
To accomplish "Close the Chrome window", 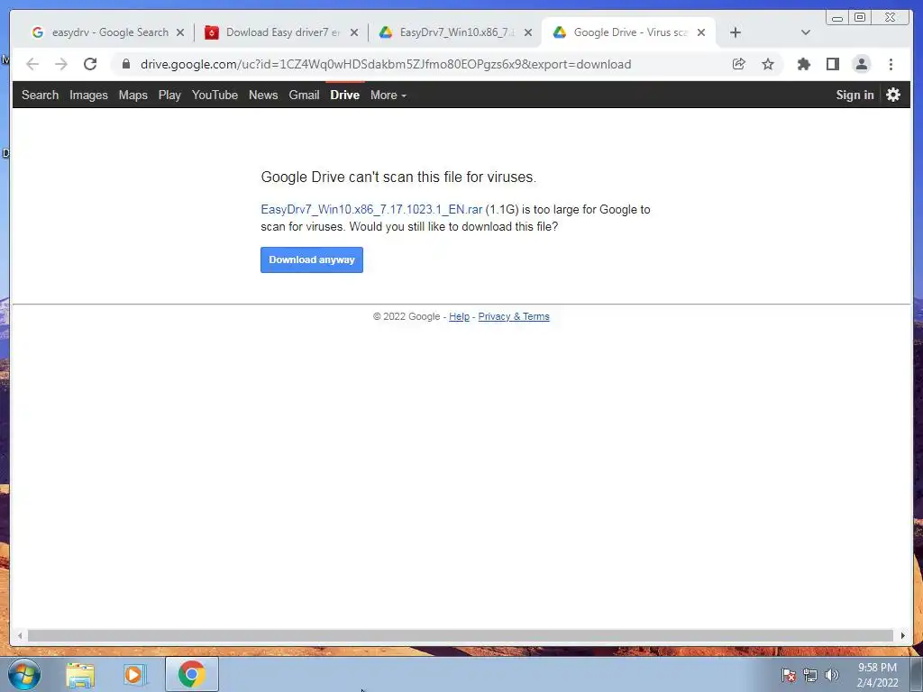I will pyautogui.click(x=891, y=18).
